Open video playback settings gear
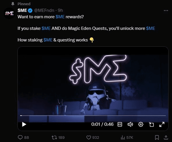Image resolution: width=172 pixels, height=142 pixels. tap(141, 124)
